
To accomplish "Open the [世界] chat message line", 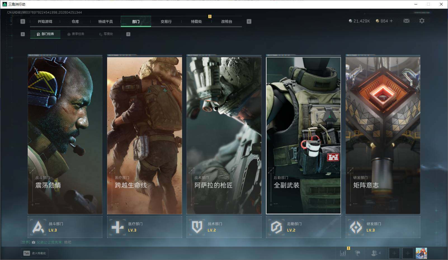I will (x=46, y=242).
